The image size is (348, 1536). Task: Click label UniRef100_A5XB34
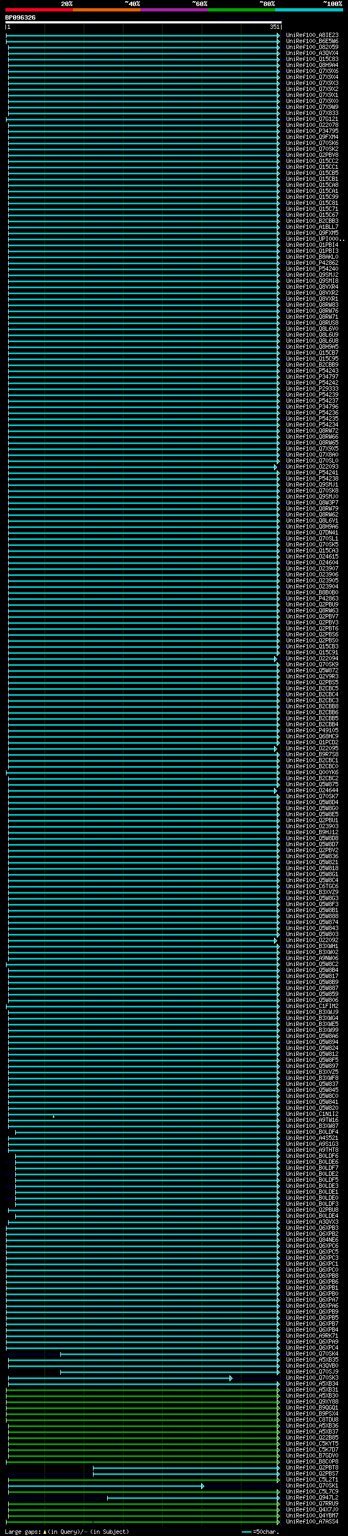pos(312,1383)
